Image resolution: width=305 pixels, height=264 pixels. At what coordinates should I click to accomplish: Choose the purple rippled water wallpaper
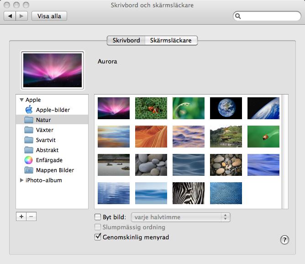click(x=189, y=137)
